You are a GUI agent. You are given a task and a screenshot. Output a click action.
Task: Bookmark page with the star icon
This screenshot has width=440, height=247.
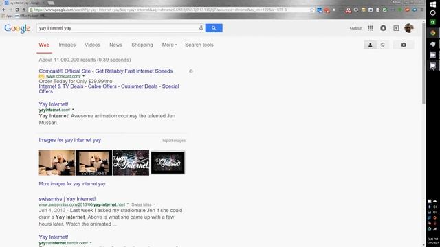(312, 10)
